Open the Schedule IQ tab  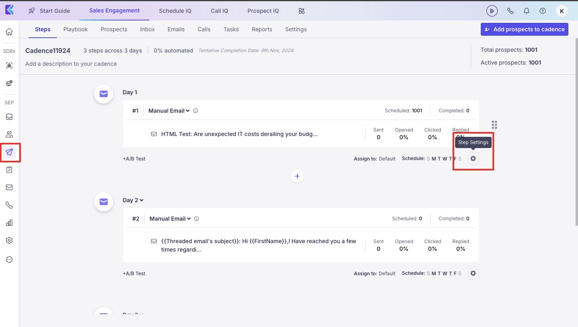click(x=175, y=11)
